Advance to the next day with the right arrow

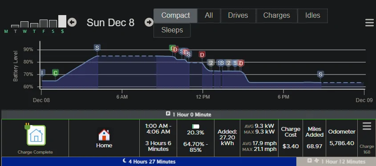tap(149, 22)
